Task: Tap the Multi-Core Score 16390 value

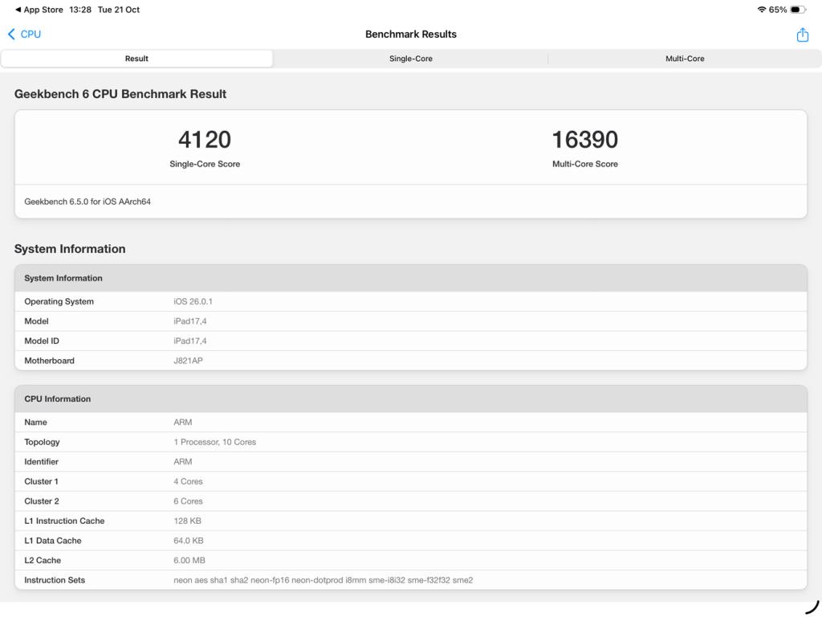Action: tap(584, 140)
